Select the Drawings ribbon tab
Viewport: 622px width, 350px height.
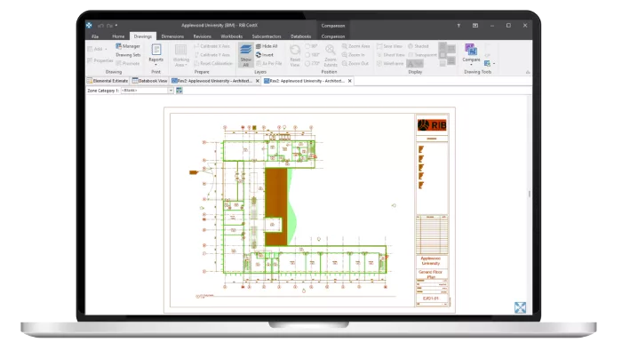click(143, 36)
